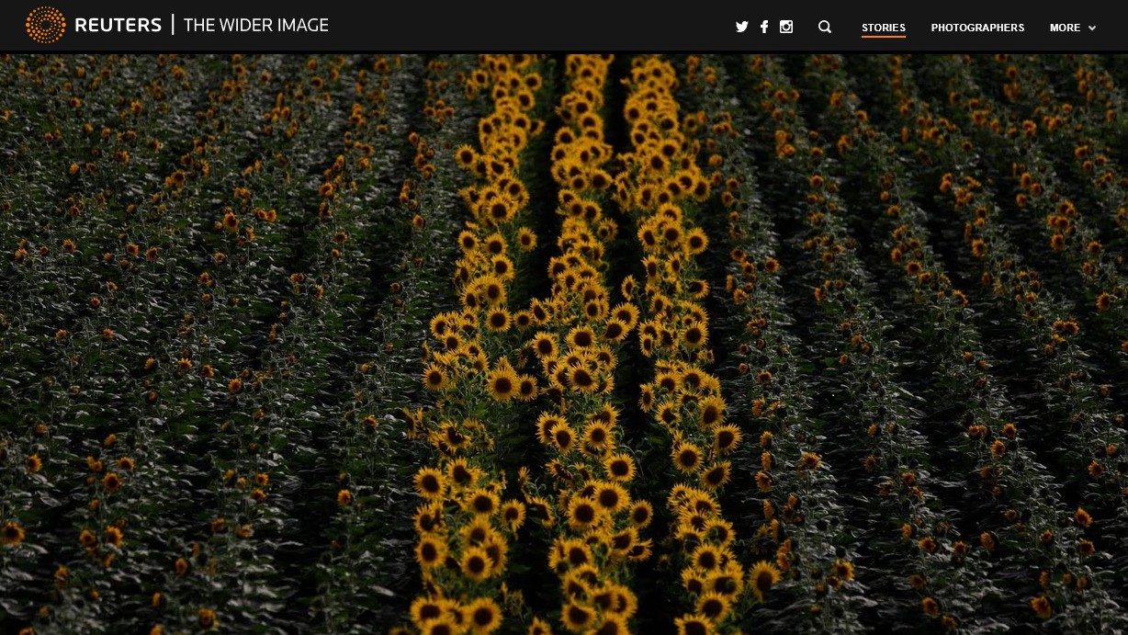Screen dimensions: 1128x635
Task: Click the REUTERS wordmark text
Action: point(118,26)
